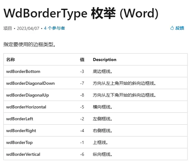Click the Description column header
This screenshot has height=167, width=196.
point(105,60)
